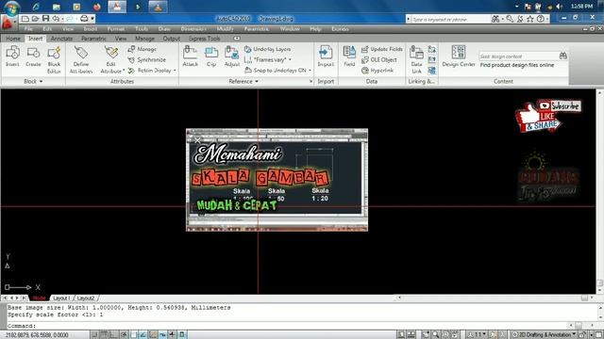Viewport: 604px width, 339px height.
Task: Click Define Attributes tool
Action: 81,59
